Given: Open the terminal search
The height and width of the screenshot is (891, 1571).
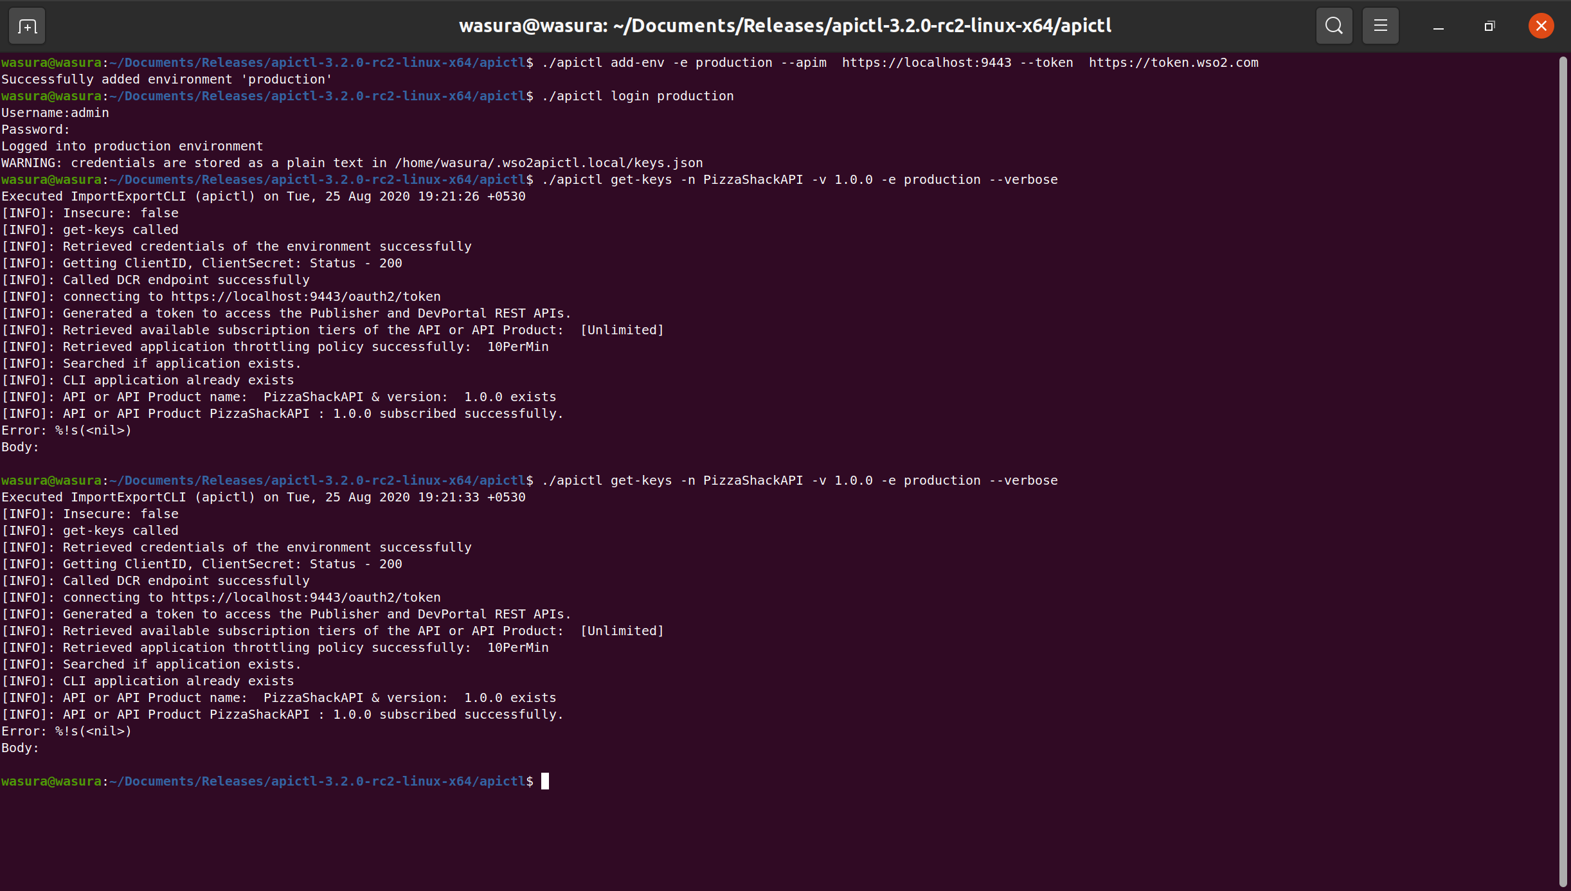Looking at the screenshot, I should [x=1333, y=26].
